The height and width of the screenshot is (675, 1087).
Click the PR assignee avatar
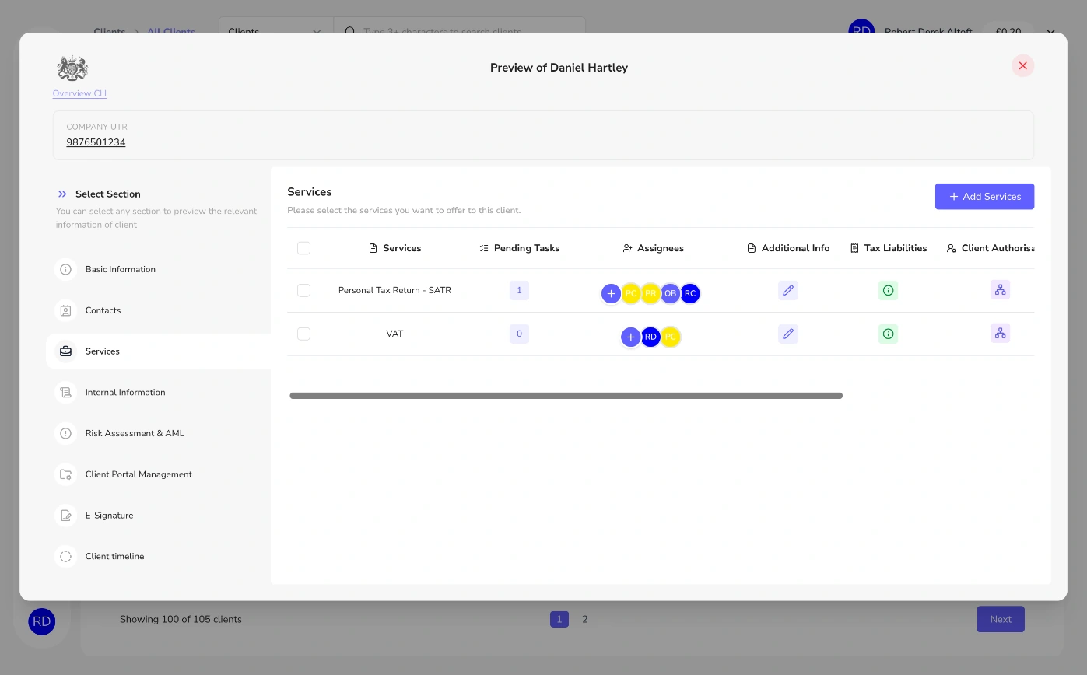pos(650,294)
